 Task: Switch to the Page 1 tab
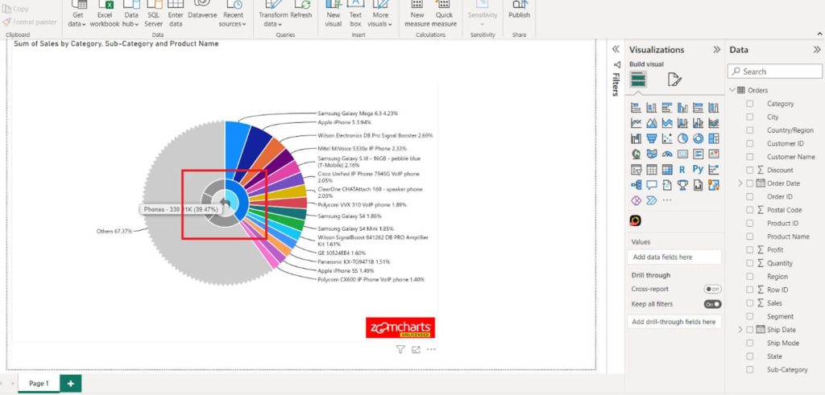pyautogui.click(x=39, y=384)
